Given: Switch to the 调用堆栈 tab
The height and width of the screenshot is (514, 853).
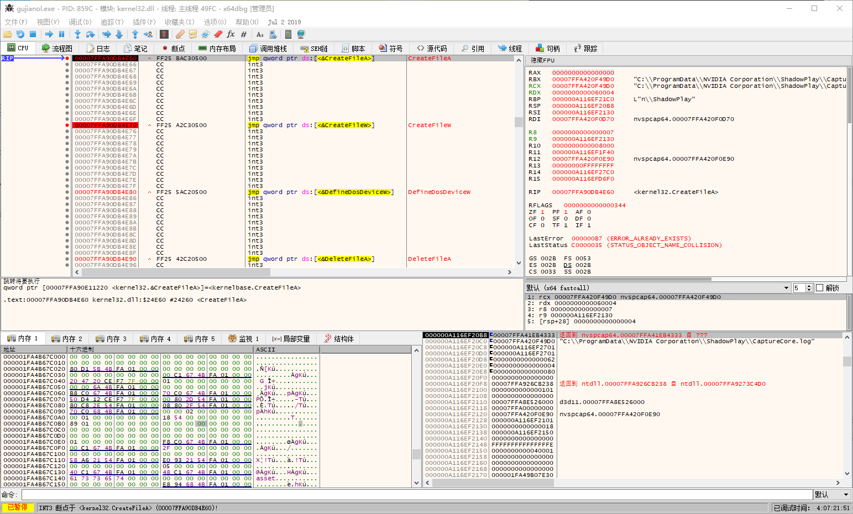Looking at the screenshot, I should click(x=268, y=49).
